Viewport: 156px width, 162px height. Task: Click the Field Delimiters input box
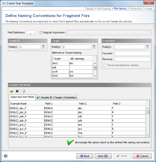31,33
